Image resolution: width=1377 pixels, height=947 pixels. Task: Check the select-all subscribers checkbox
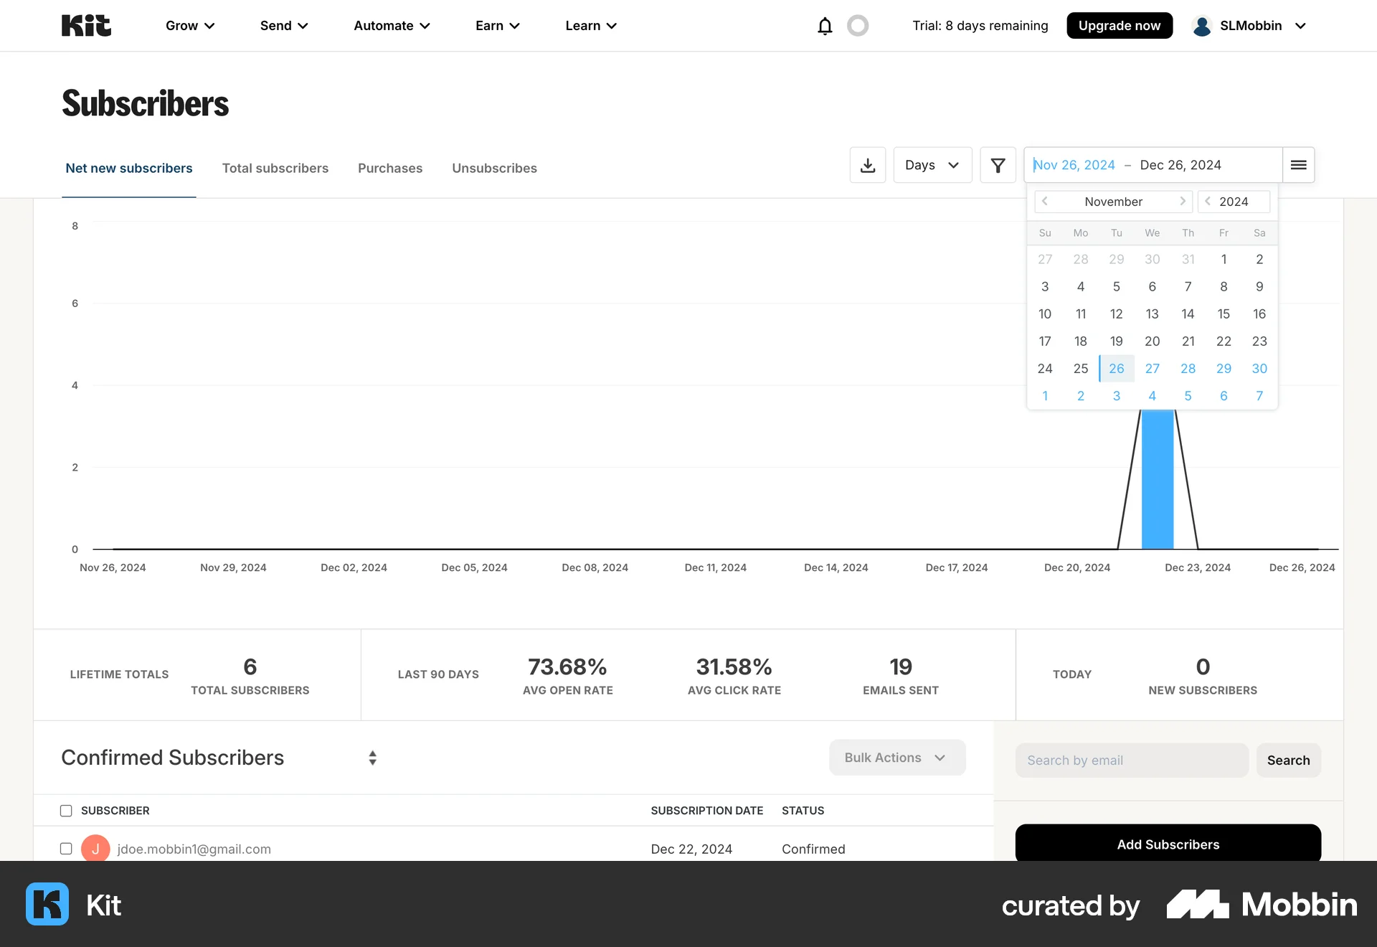click(66, 811)
